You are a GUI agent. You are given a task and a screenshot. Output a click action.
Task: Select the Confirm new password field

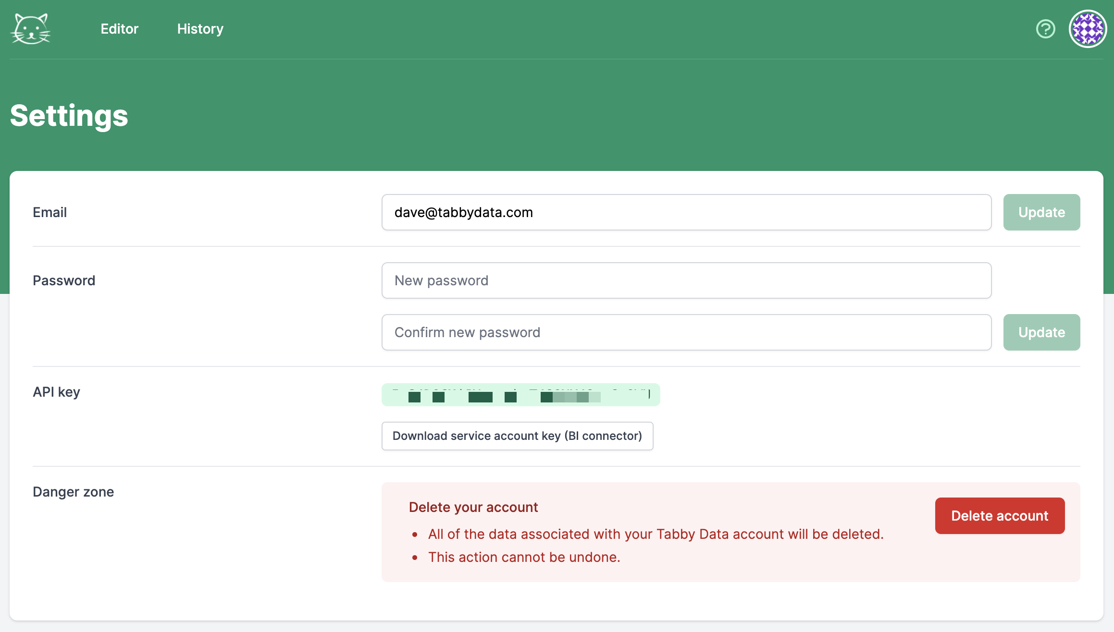[686, 332]
